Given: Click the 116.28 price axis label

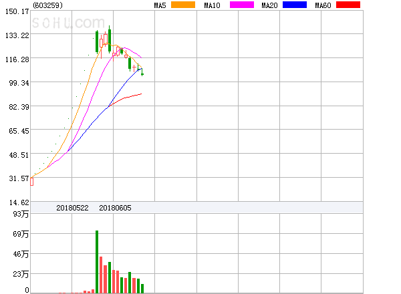Looking at the screenshot, I should pos(17,59).
